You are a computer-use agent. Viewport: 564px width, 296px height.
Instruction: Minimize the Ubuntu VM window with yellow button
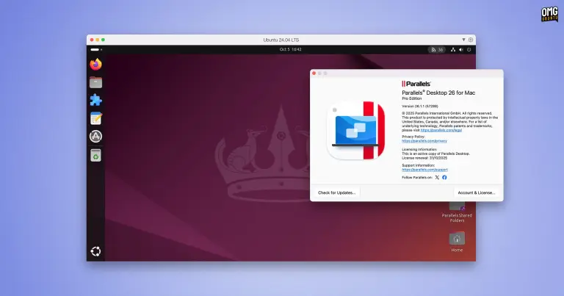point(98,40)
